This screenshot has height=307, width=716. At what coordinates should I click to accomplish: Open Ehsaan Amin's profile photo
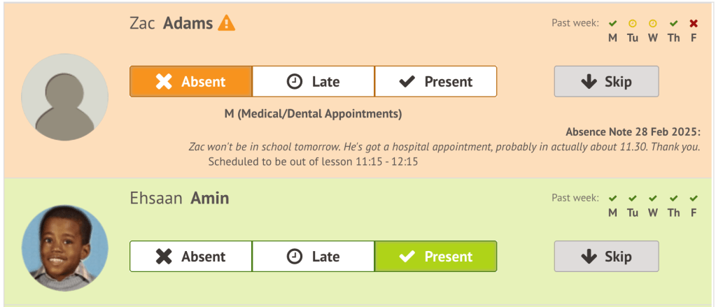[65, 249]
